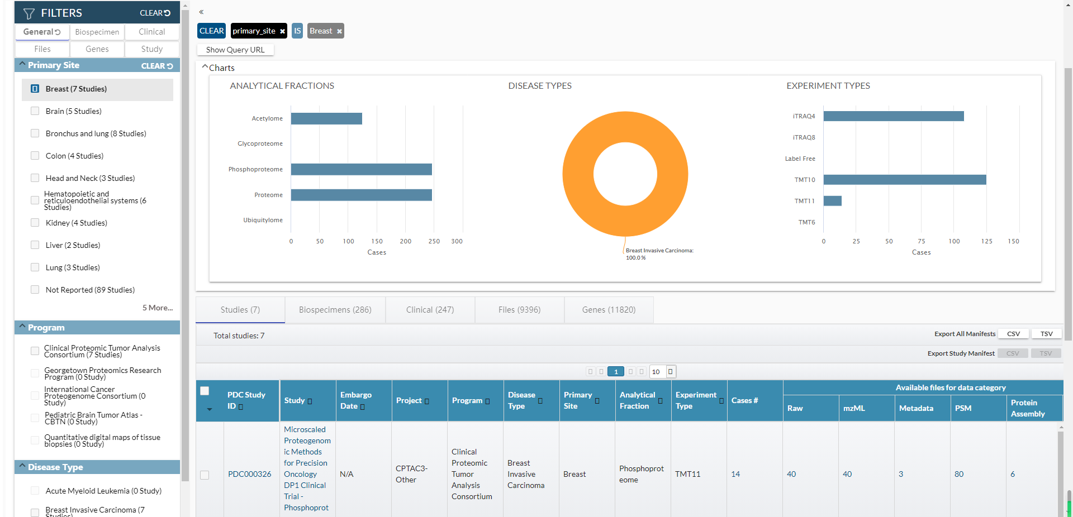
Task: Open the Clinical filter tab in sidebar
Action: pos(151,32)
